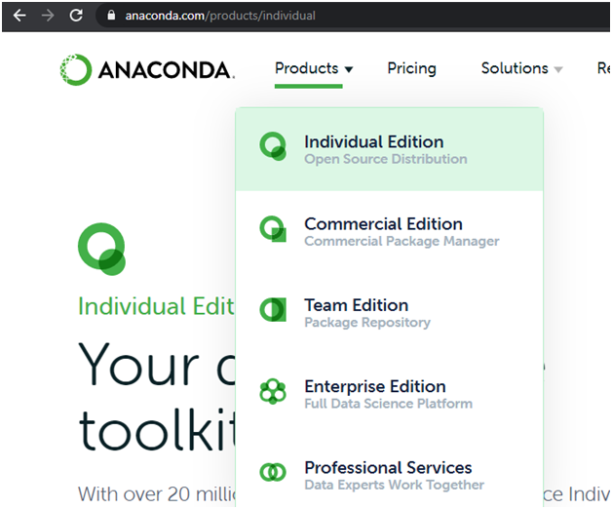Expand the Solutions dropdown arrow

tap(558, 69)
